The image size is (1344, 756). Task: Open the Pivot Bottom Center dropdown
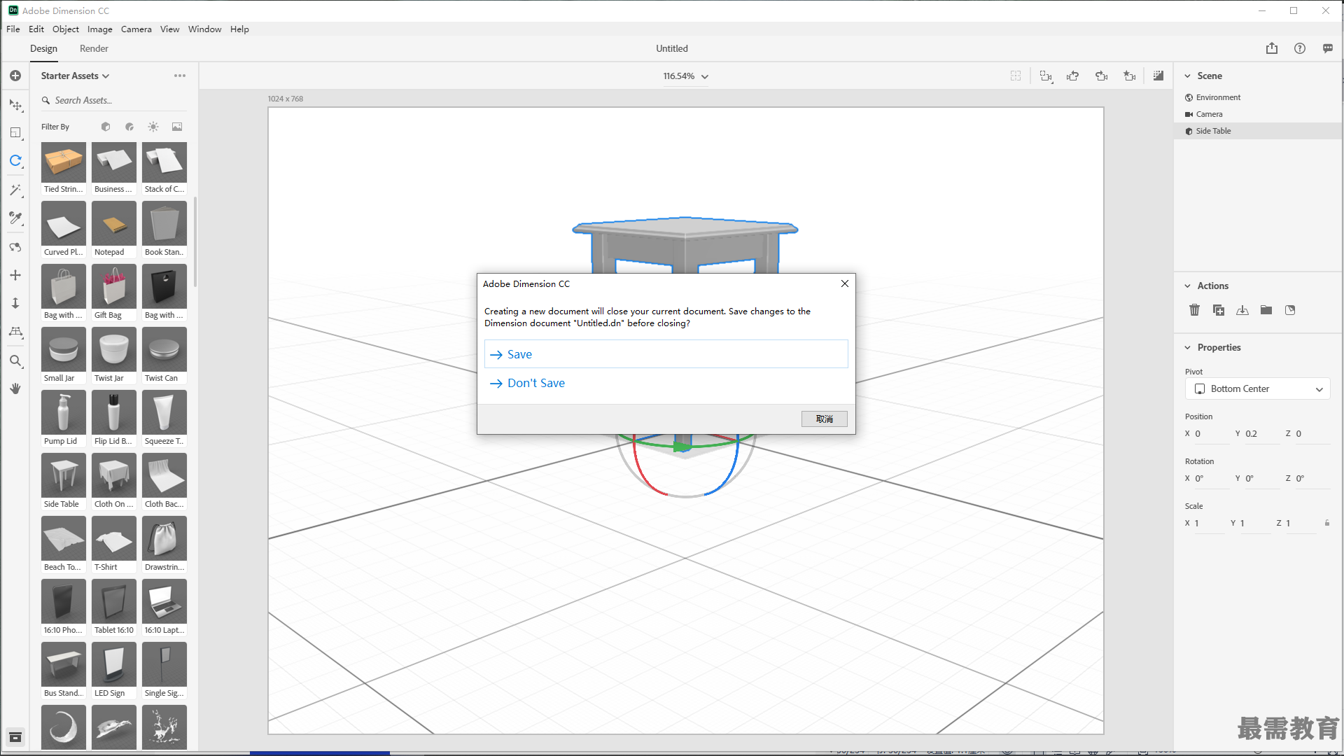tap(1258, 389)
